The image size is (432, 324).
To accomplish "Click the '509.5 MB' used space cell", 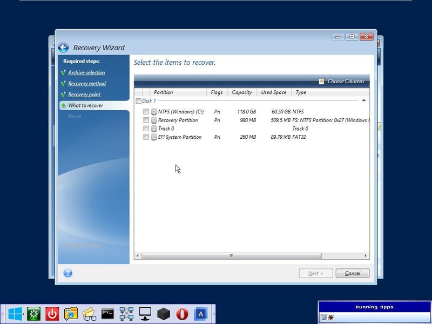I will pos(280,120).
